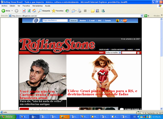This screenshot has width=163, height=119.
Task: Open Búsqueda search panel
Action: point(44,11)
